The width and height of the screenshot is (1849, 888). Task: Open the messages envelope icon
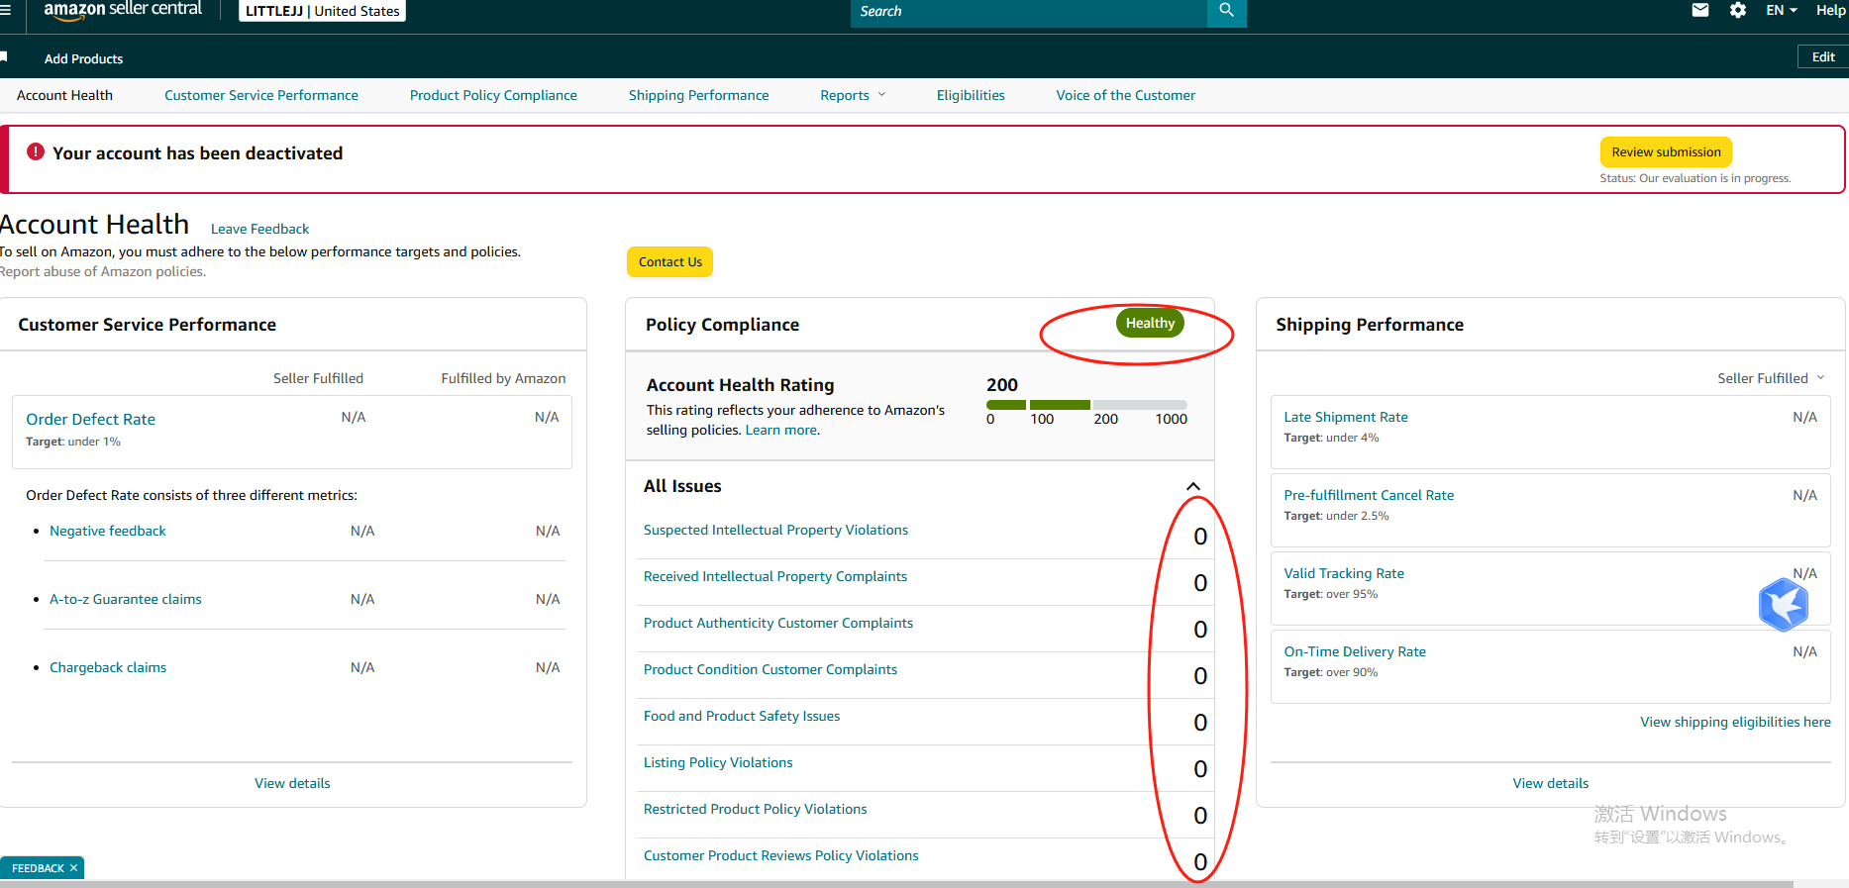point(1700,10)
